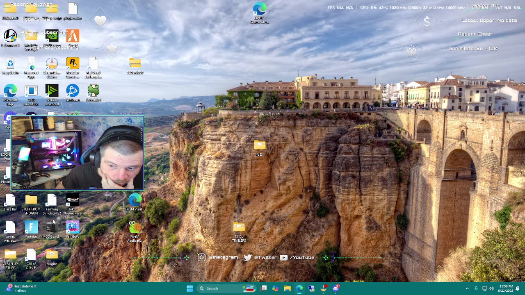Open Discord from the taskbar
The image size is (525, 295).
tap(336, 288)
